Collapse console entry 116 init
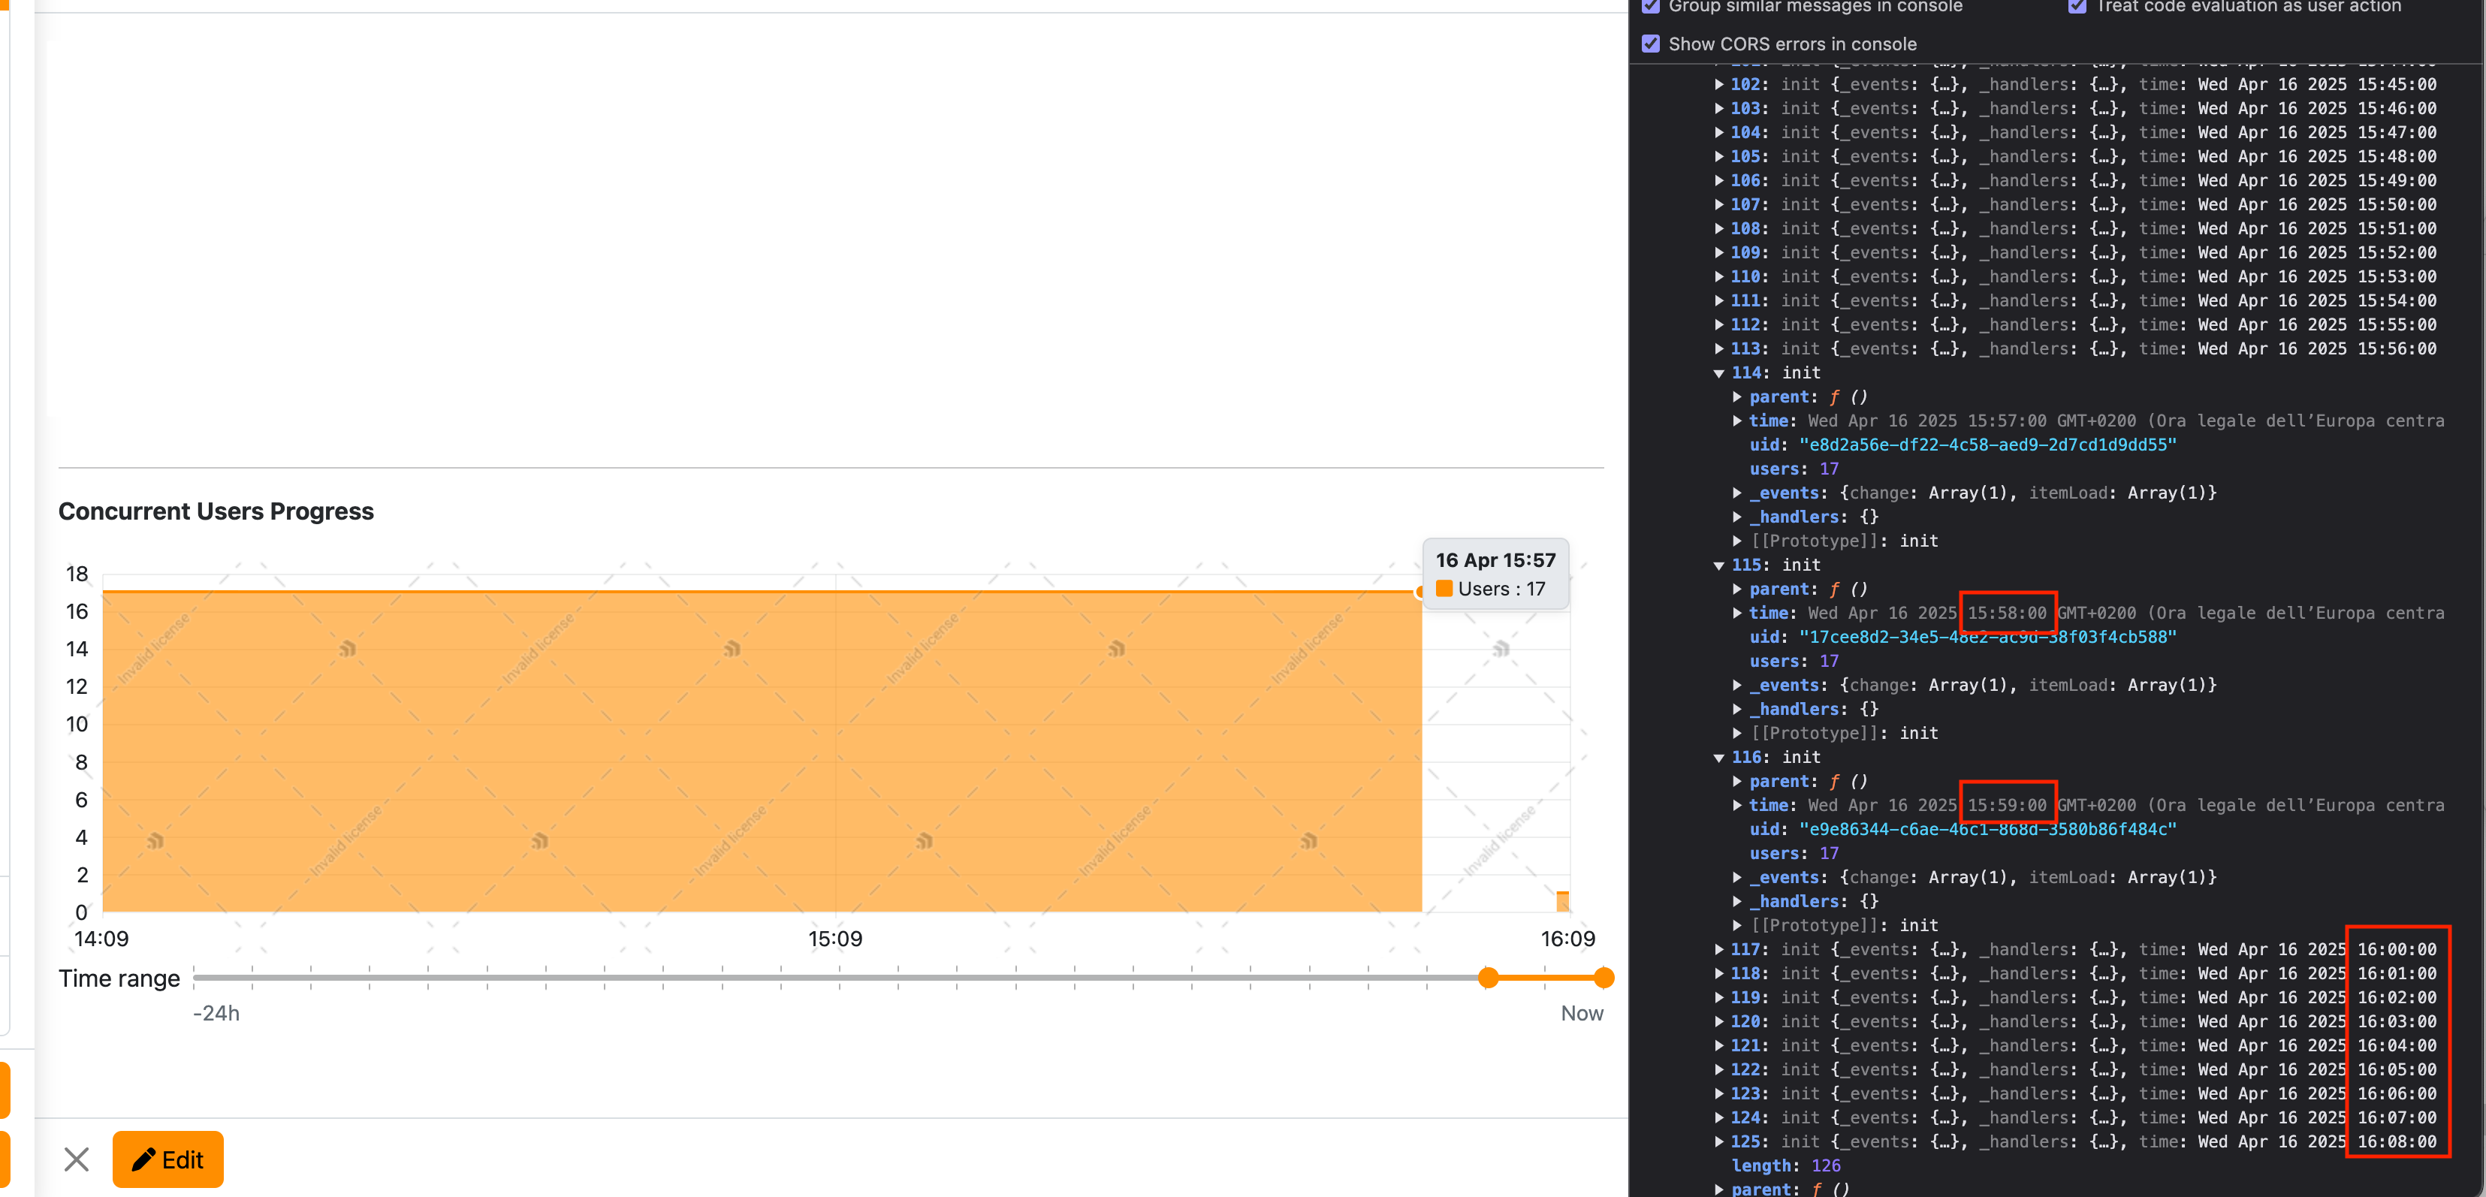The width and height of the screenshot is (2486, 1197). point(1718,758)
